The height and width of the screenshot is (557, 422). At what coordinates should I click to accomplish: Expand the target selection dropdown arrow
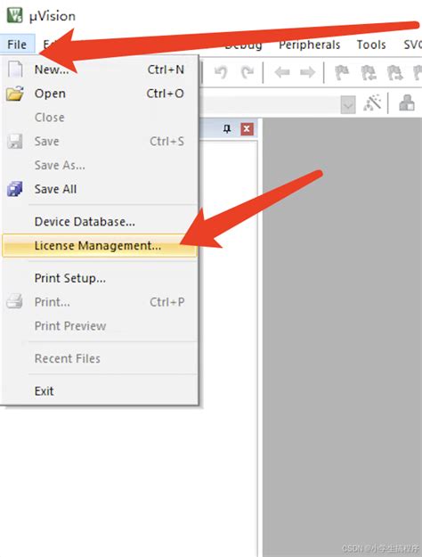tap(348, 104)
